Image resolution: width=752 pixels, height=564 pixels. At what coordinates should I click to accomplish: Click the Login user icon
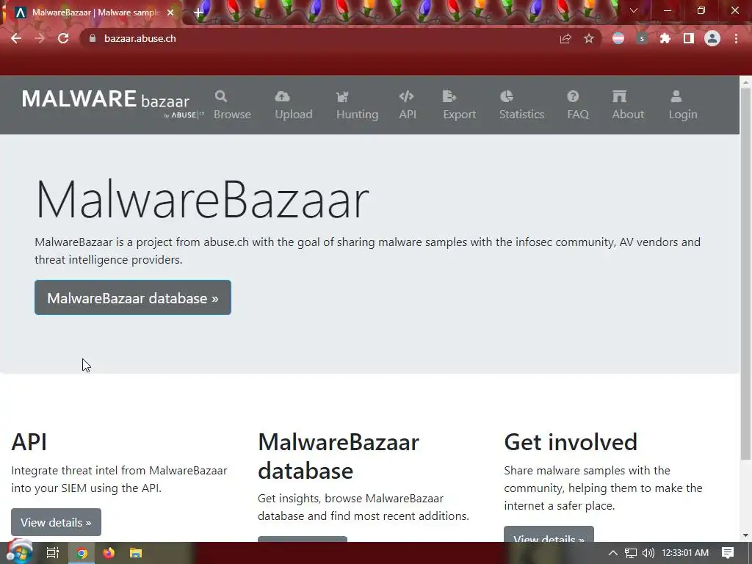(x=676, y=96)
